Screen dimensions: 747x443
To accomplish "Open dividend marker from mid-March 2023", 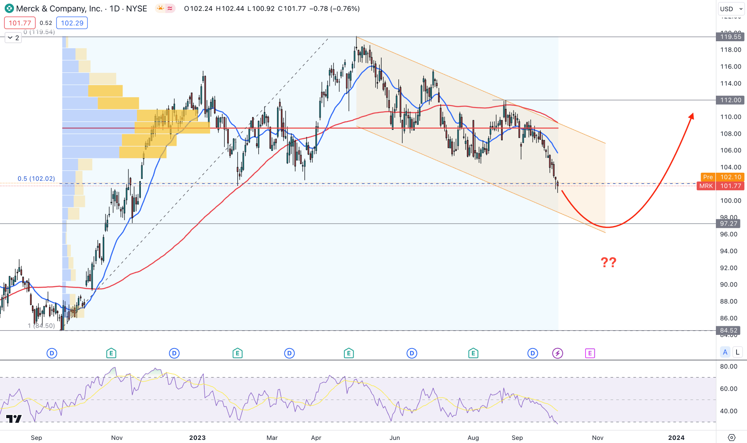I will tap(289, 353).
